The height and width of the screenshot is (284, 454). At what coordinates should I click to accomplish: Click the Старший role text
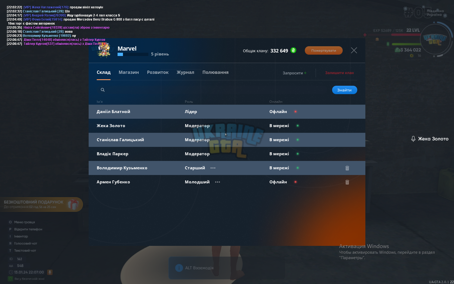point(195,168)
